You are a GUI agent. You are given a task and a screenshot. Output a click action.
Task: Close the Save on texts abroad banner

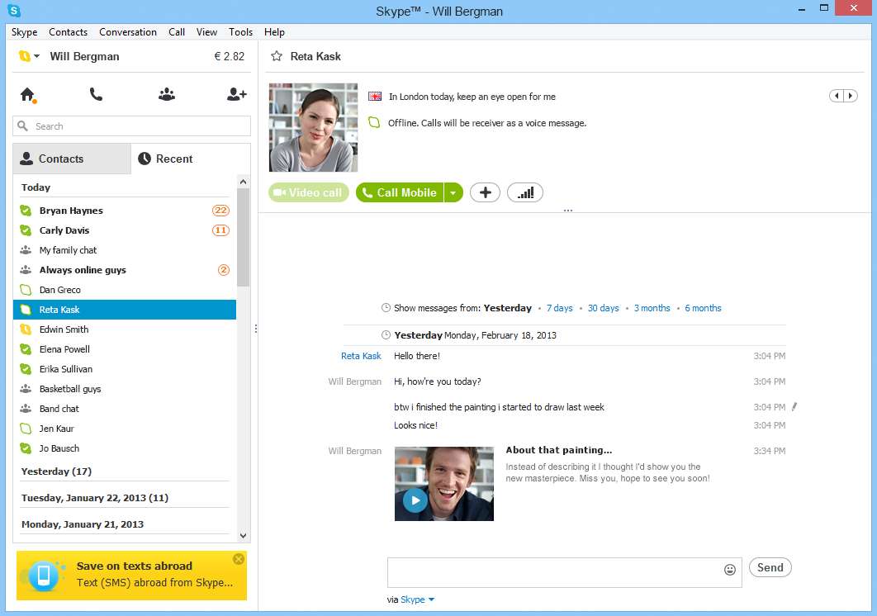[x=239, y=559]
